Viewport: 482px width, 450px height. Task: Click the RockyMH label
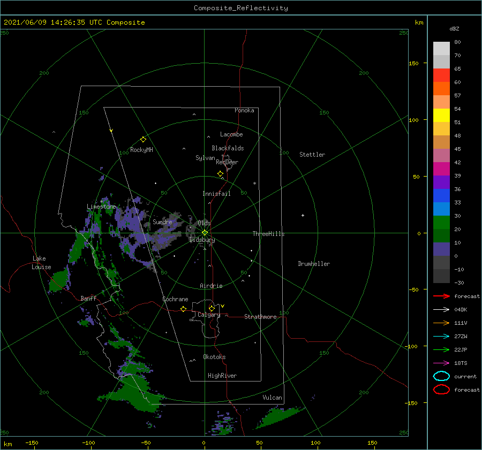[x=141, y=150]
